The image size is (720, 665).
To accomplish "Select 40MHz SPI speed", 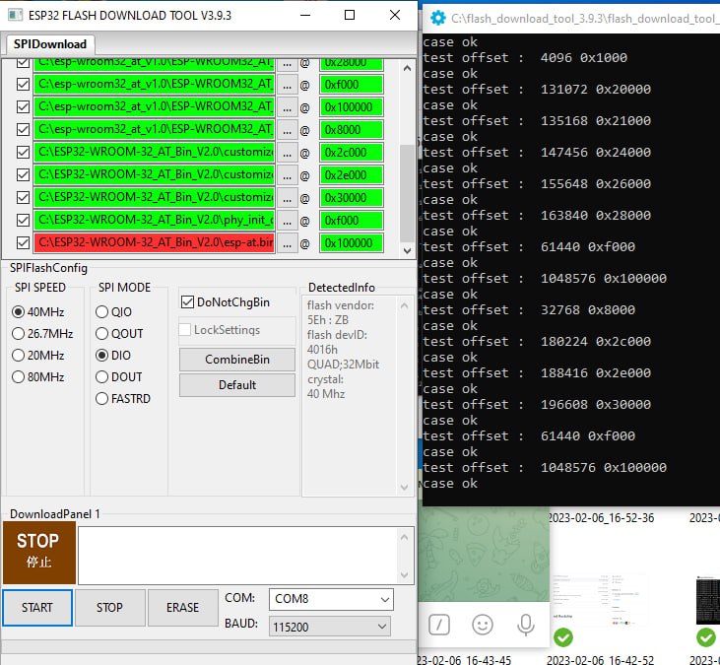I will pos(18,312).
